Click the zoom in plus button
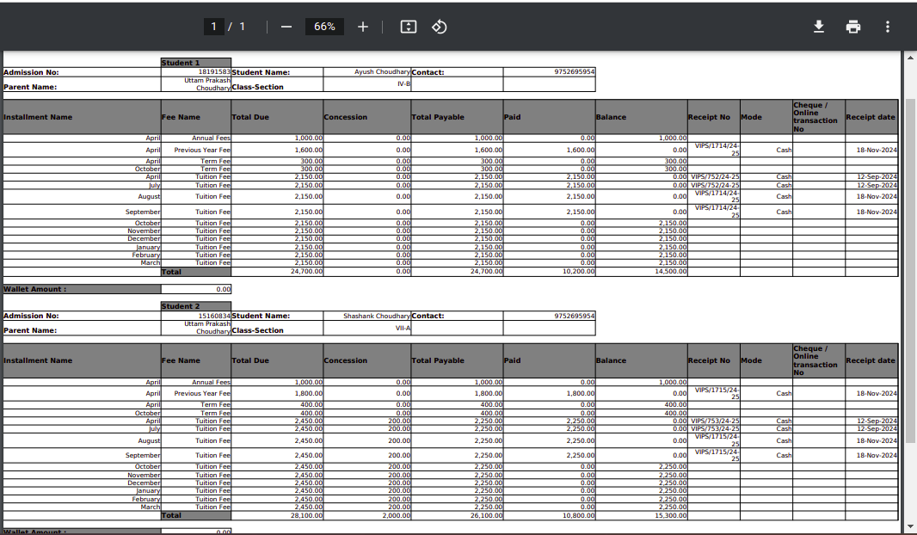 point(363,27)
